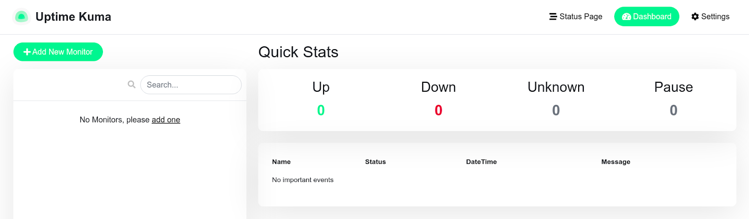Click the Unknown count value
This screenshot has height=219, width=749.
point(556,110)
